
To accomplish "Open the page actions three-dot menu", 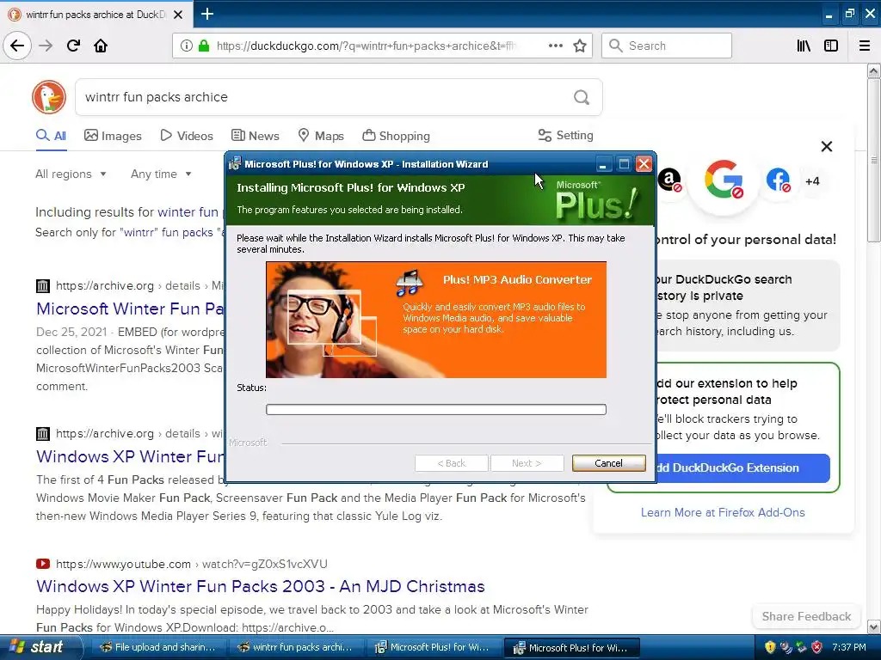I will click(555, 46).
